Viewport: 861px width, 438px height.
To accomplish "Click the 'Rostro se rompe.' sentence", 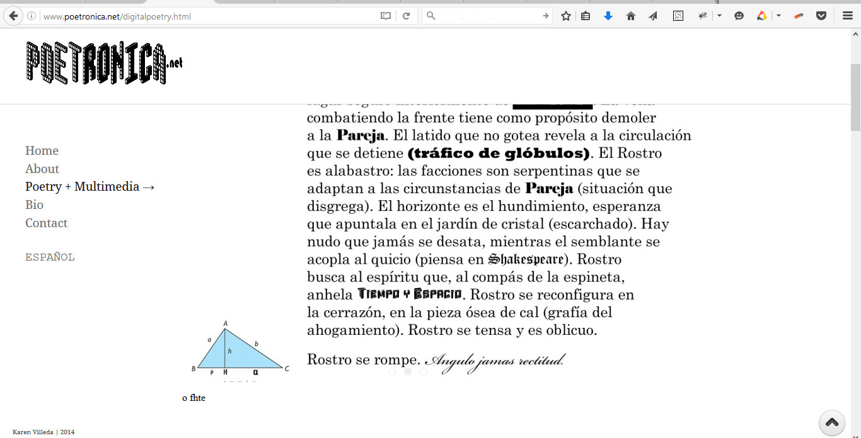I will click(x=363, y=359).
